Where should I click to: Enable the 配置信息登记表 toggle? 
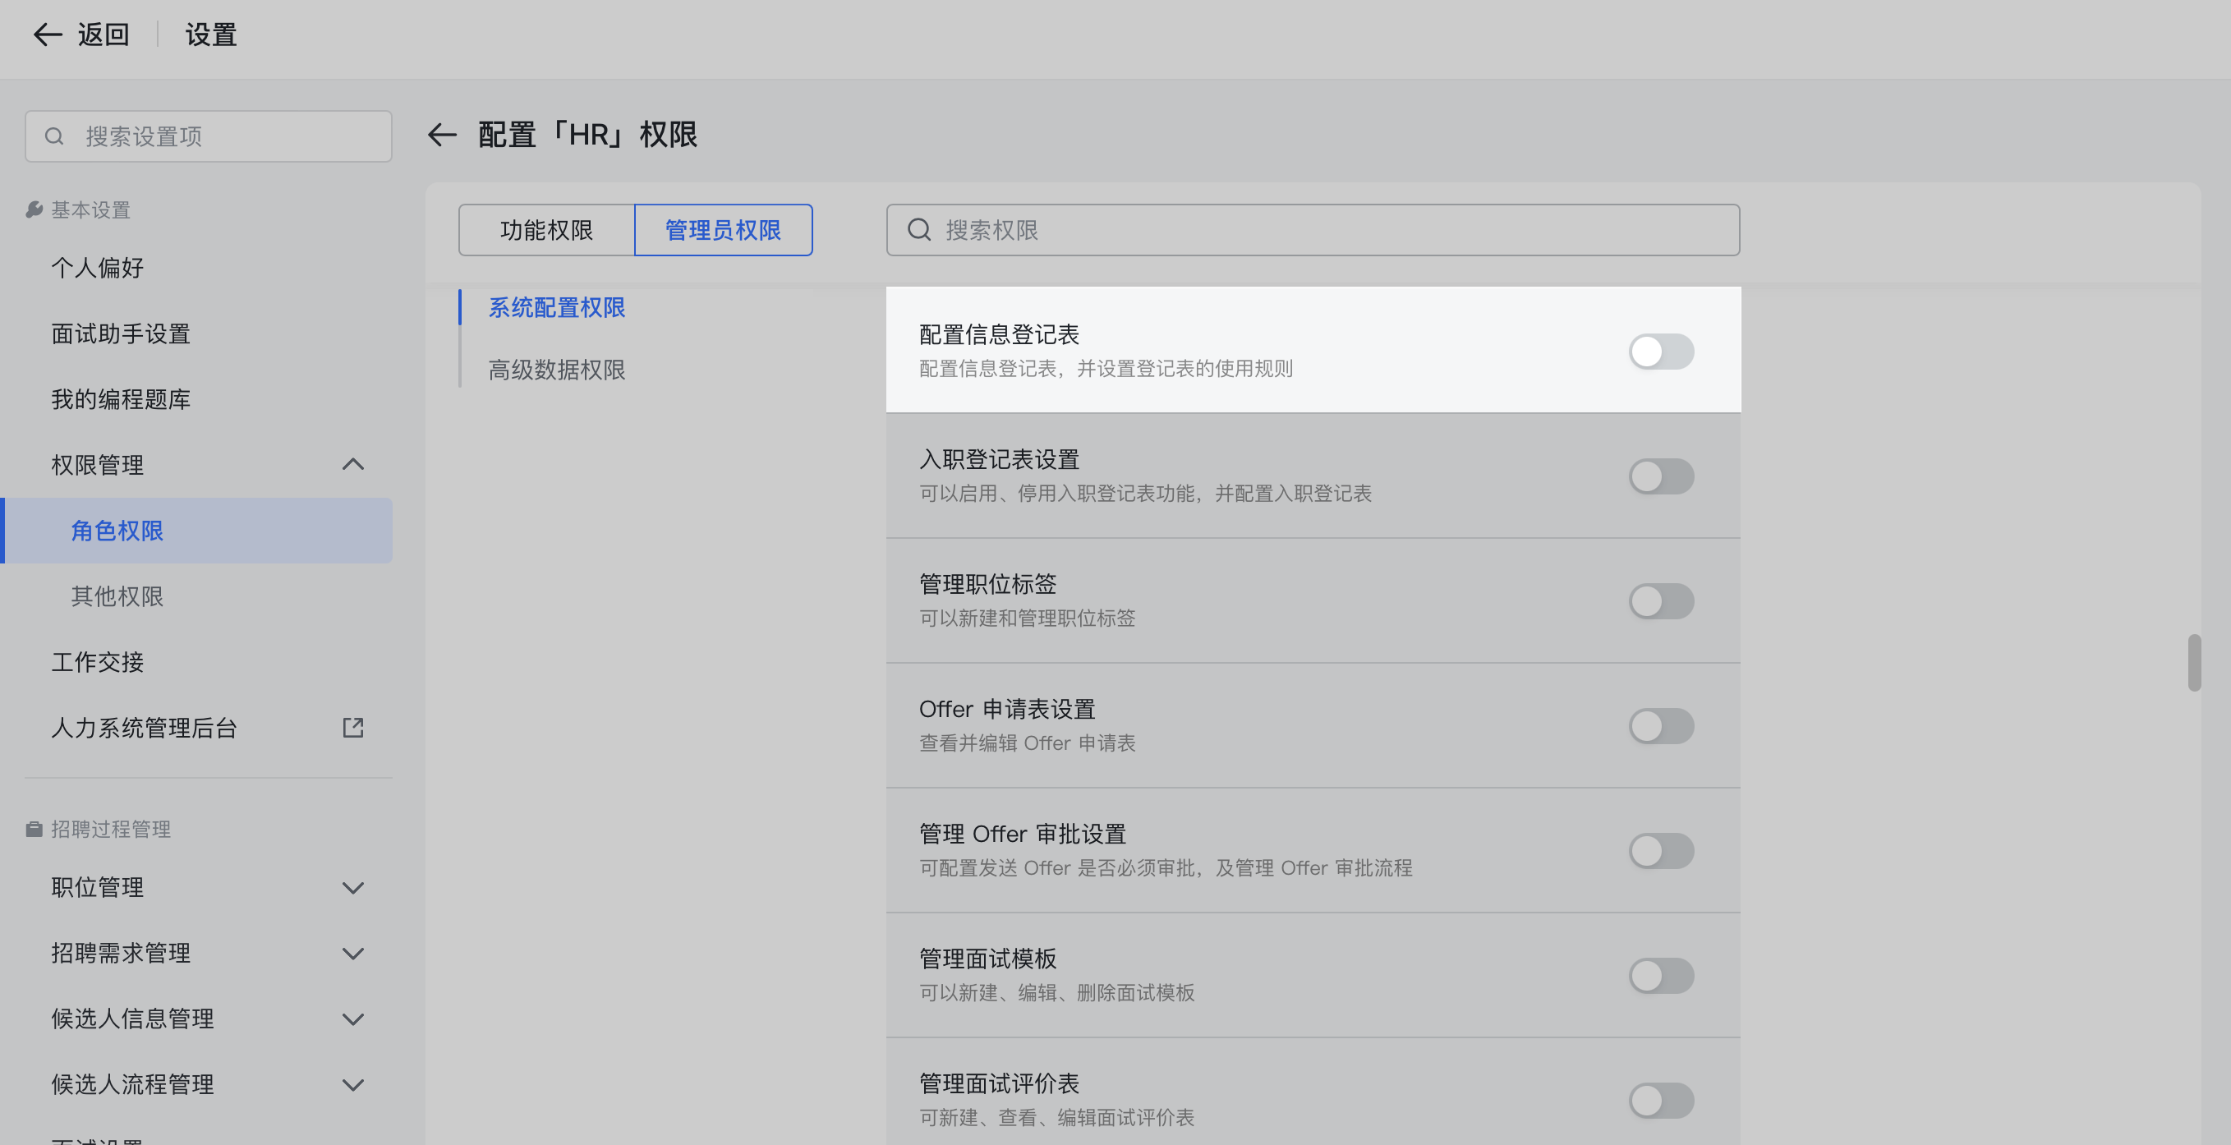click(1660, 351)
